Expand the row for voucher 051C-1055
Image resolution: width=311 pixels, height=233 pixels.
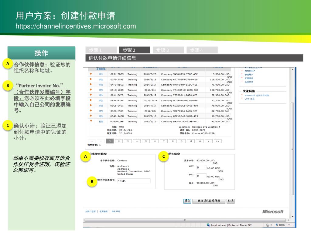tap(91, 89)
